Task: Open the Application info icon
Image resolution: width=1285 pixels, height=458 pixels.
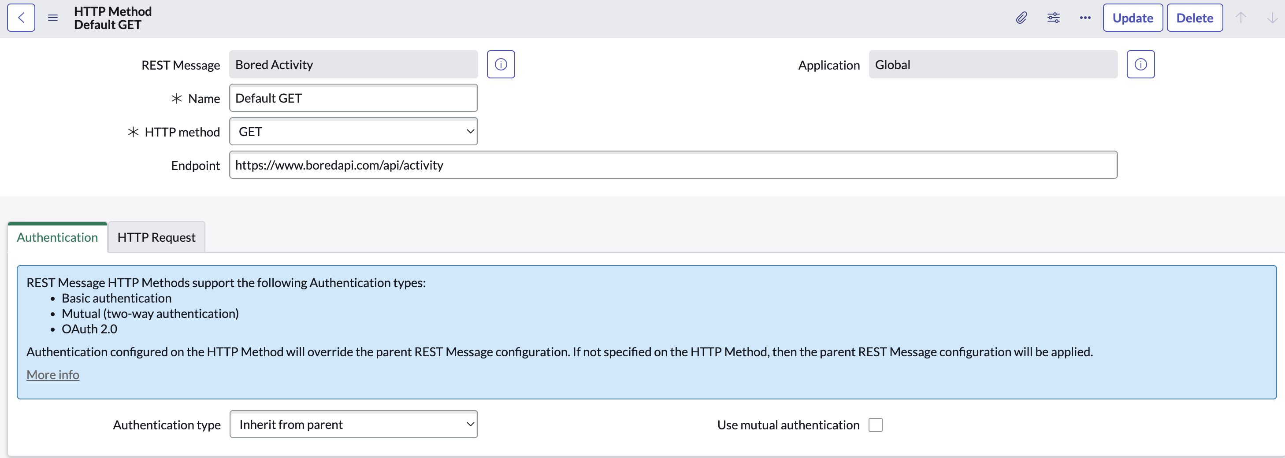Action: pos(1141,64)
